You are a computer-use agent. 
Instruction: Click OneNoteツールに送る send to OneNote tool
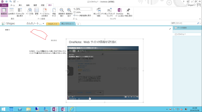click(x=119, y=12)
